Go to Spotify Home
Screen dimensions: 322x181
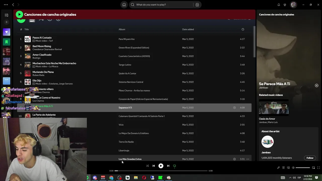124,5
